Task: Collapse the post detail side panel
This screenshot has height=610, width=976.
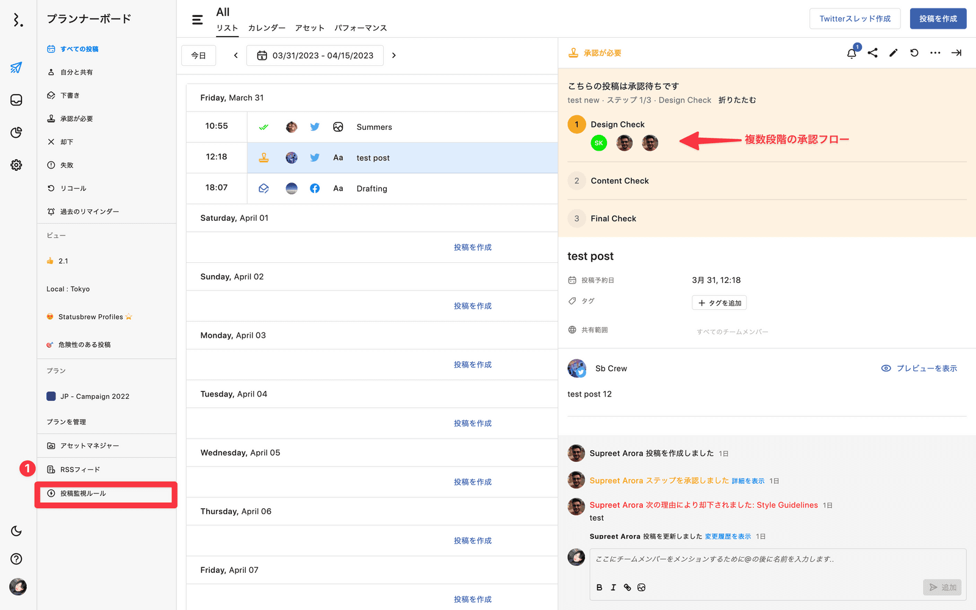Action: click(x=956, y=53)
